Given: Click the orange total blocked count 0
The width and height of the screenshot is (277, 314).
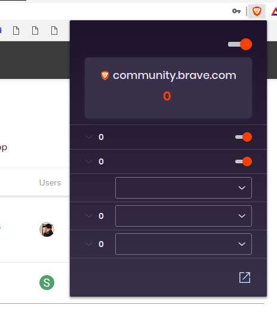Looking at the screenshot, I should click(x=167, y=96).
